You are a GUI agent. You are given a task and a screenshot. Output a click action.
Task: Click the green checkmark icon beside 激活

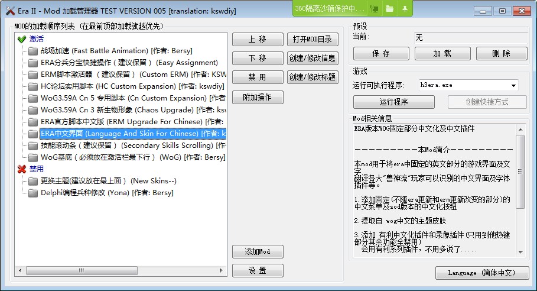tap(22, 40)
